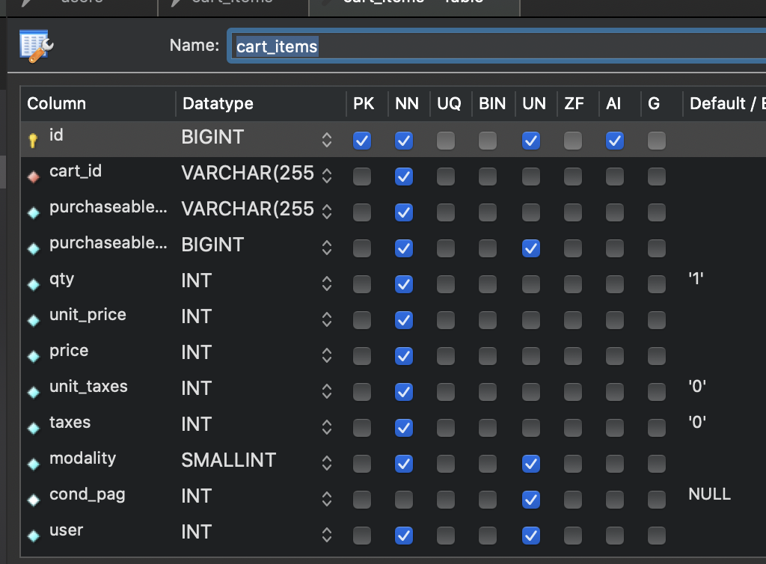Select the id row BIGINT datatype
This screenshot has height=564, width=766.
[212, 137]
